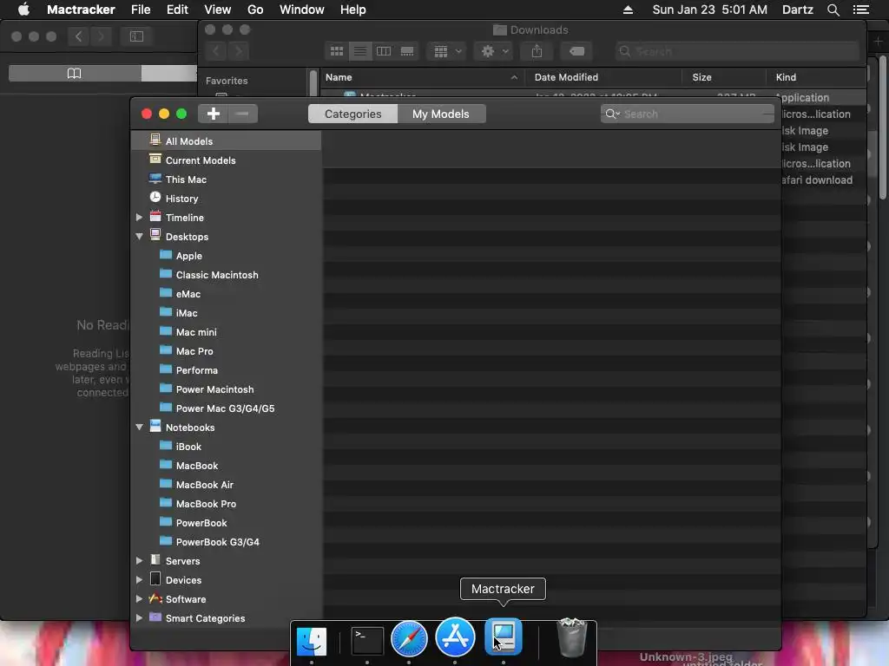Collapse the Desktops category
Image resolution: width=889 pixels, height=666 pixels.
(x=139, y=237)
